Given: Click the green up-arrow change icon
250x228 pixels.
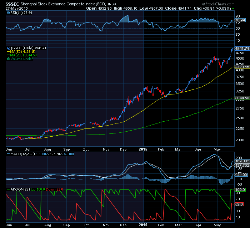Looking at the screenshot, I should (x=233, y=9).
